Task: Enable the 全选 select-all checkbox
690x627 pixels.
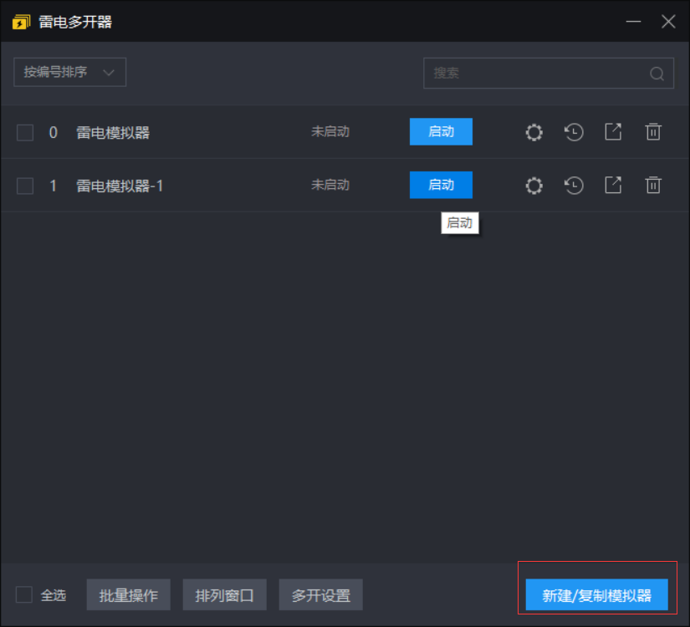Action: [23, 594]
